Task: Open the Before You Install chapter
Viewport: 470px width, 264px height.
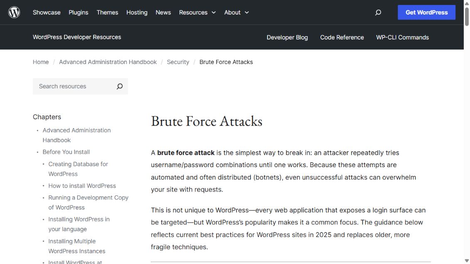Action: (x=66, y=152)
